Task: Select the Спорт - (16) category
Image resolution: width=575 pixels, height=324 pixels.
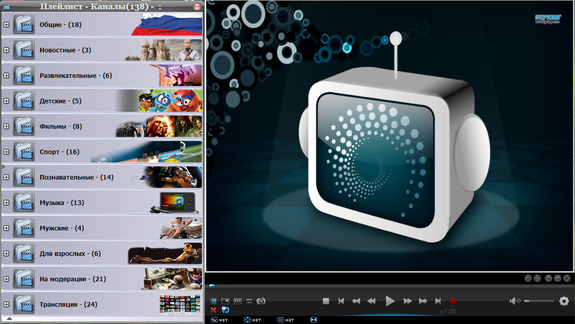Action: click(x=102, y=152)
